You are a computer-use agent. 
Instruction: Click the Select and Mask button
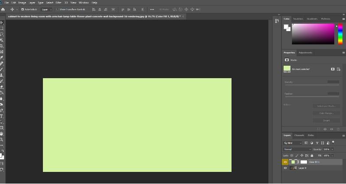pos(326,106)
